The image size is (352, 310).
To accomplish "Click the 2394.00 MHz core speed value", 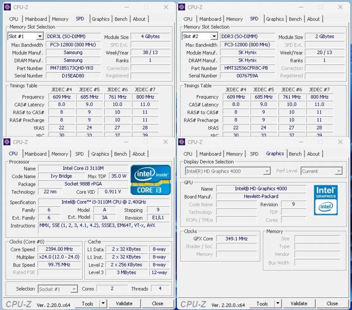I will point(59,249).
